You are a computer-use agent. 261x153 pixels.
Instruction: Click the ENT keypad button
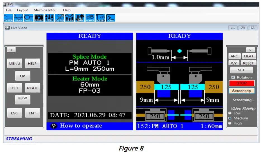(x=32, y=113)
